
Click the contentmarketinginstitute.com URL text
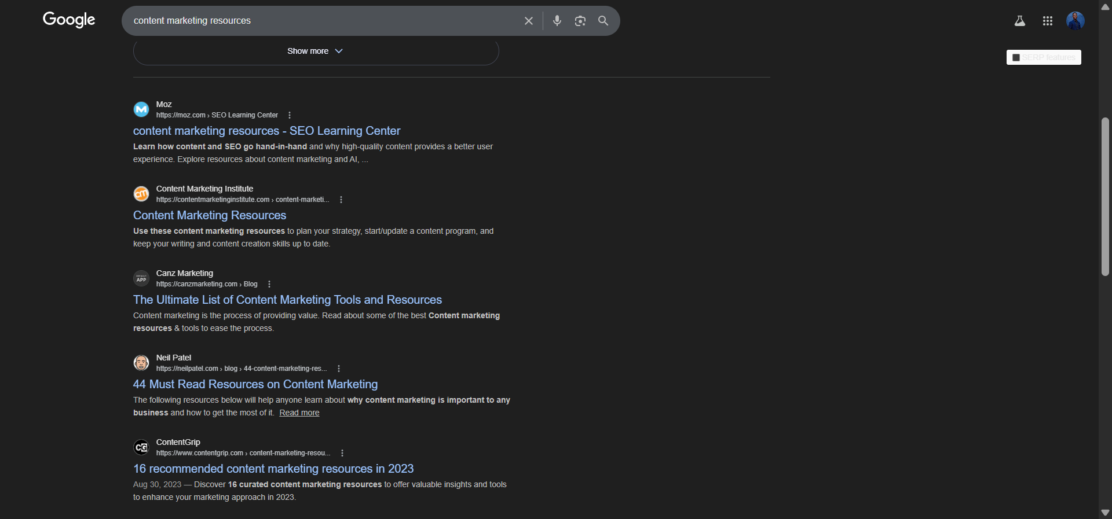click(243, 200)
